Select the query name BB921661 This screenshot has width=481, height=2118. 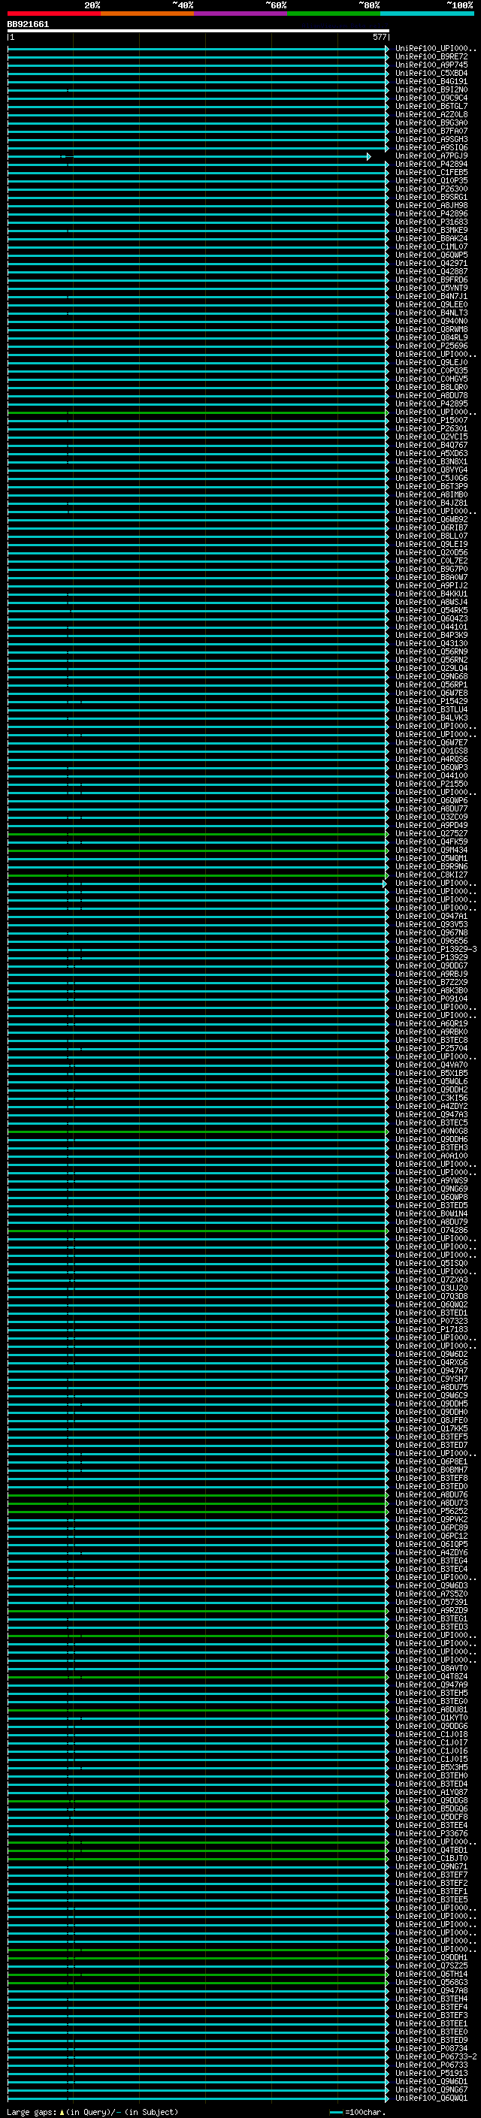[x=28, y=25]
